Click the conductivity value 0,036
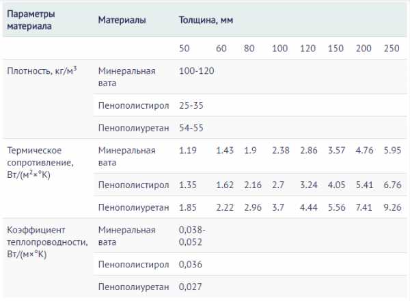 point(191,264)
